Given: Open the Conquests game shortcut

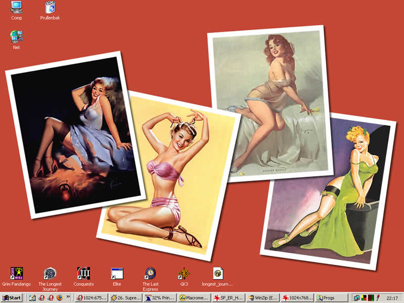Looking at the screenshot, I should pyautogui.click(x=83, y=273).
